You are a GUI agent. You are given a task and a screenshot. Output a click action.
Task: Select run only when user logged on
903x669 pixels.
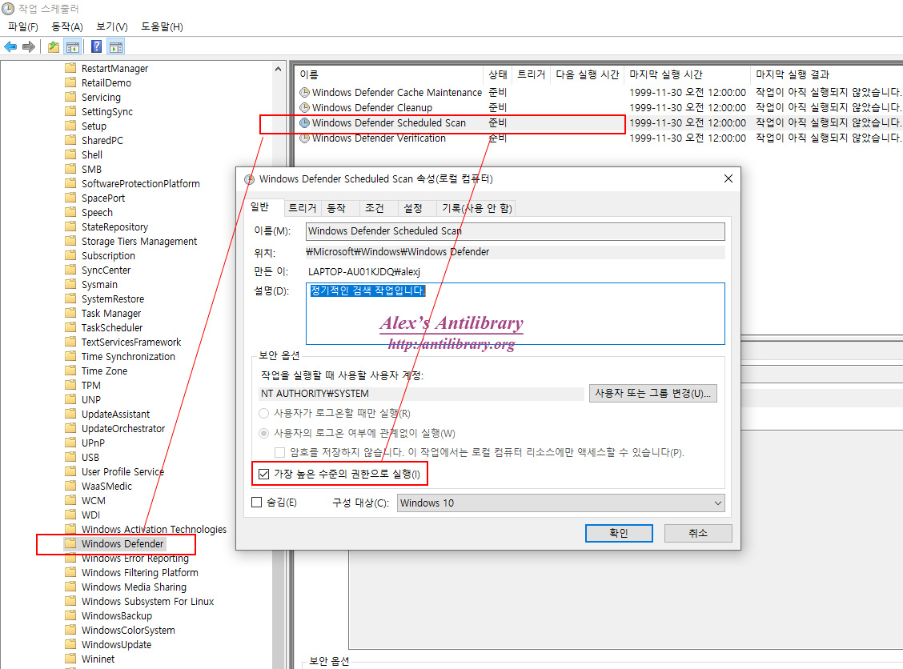[263, 414]
